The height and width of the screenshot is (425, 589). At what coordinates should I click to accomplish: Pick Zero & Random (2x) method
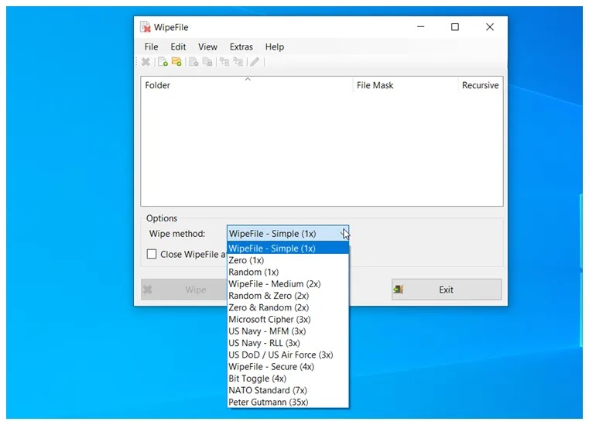(288, 307)
